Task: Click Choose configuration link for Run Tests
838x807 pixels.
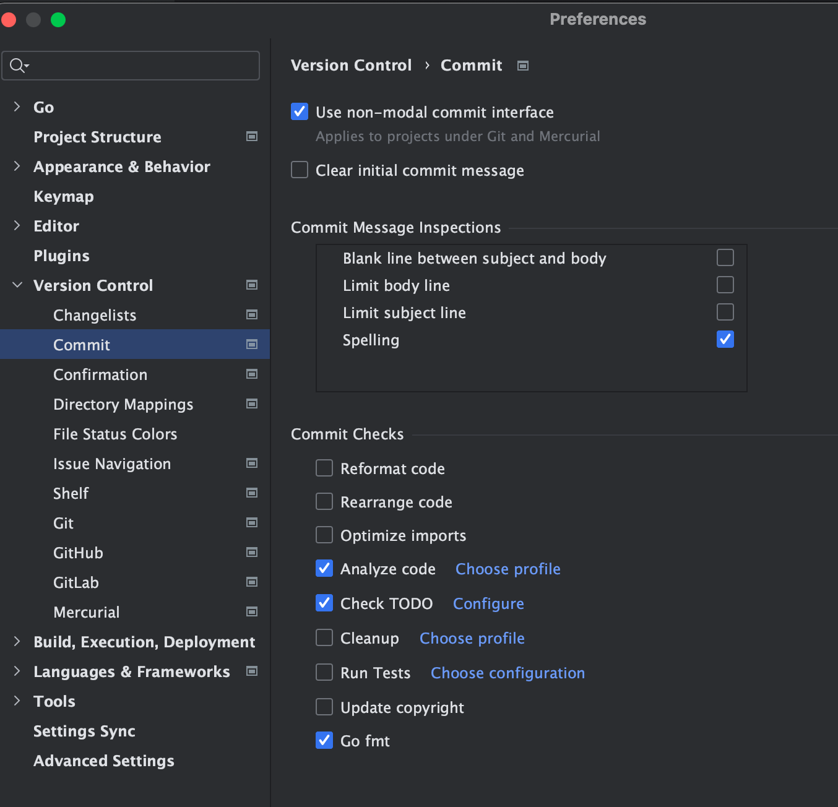Action: 508,673
